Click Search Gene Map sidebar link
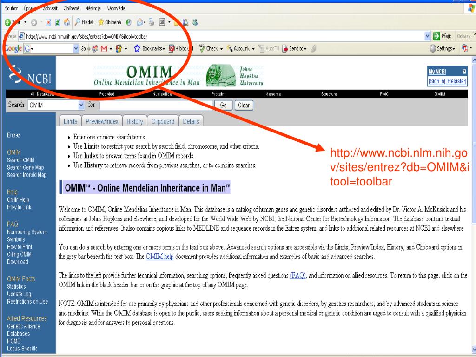Viewport: 476px width, 357px height. tap(26, 167)
